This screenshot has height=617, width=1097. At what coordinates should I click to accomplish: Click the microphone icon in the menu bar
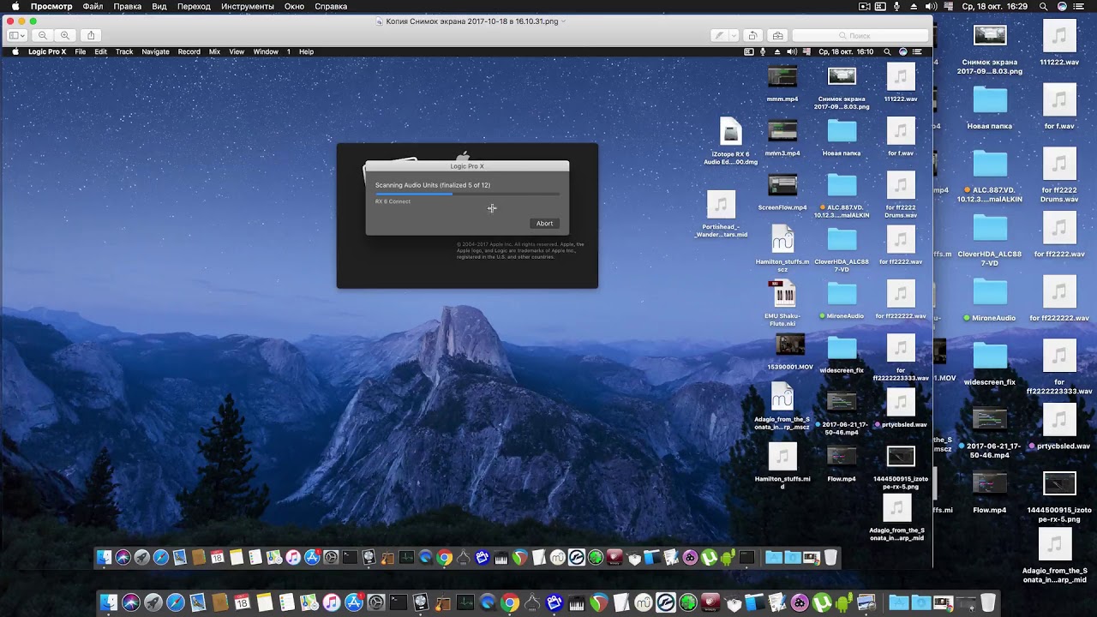(x=896, y=6)
